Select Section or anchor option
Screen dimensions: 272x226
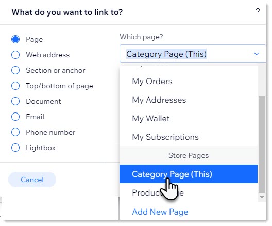15,70
